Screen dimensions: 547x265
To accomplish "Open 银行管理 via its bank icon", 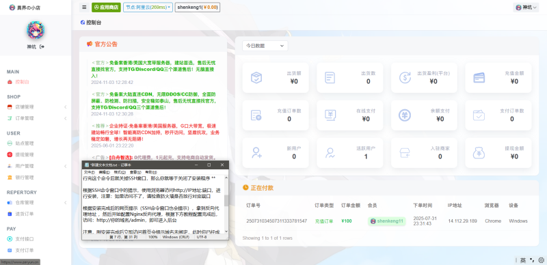I will click(x=10, y=178).
